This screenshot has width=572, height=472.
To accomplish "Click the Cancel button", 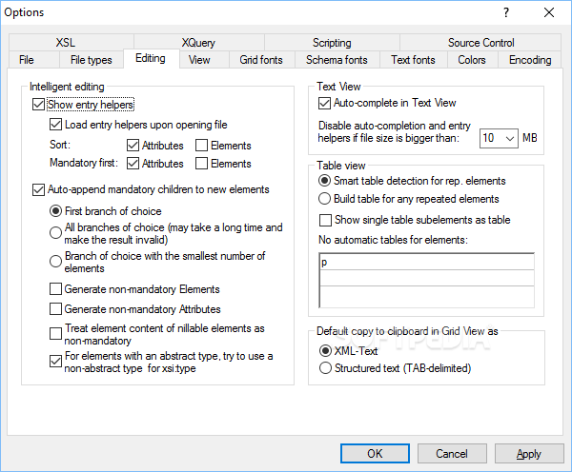I will point(452,453).
